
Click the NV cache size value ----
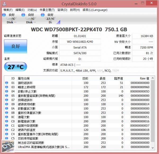click(143, 42)
